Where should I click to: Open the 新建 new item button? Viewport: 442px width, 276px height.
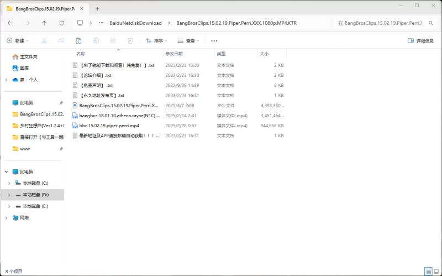[x=18, y=41]
